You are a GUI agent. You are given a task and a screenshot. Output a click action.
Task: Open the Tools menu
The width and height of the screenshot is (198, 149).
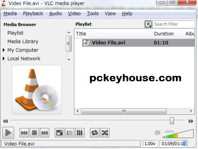(x=93, y=14)
